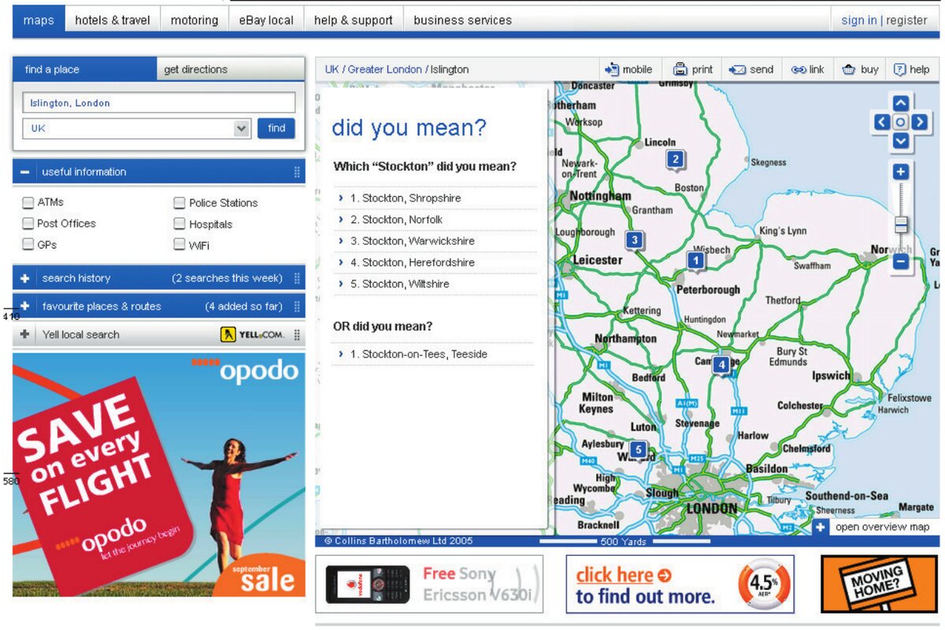Open the eBay local tab
This screenshot has height=630, width=945.
[266, 20]
